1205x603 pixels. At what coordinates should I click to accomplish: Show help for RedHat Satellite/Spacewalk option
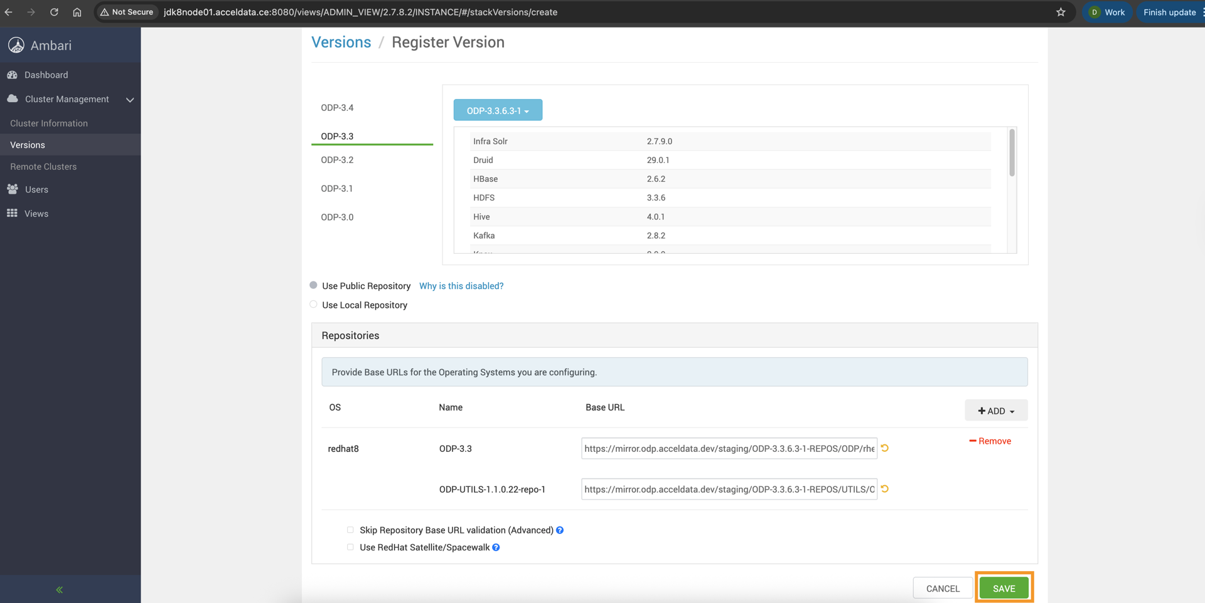[x=496, y=548]
